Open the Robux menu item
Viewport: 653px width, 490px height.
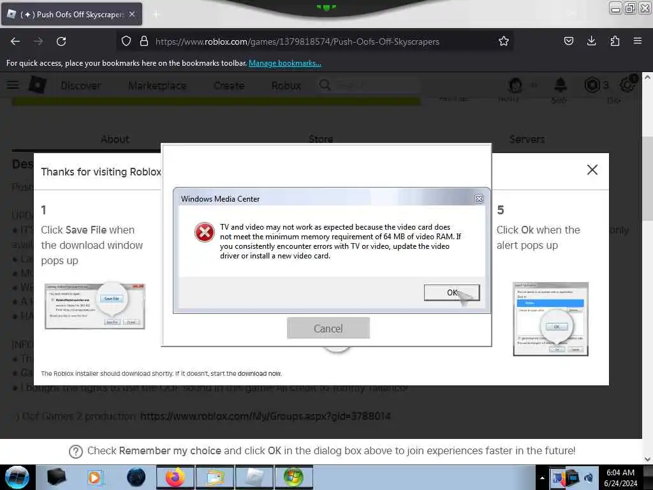pos(286,85)
